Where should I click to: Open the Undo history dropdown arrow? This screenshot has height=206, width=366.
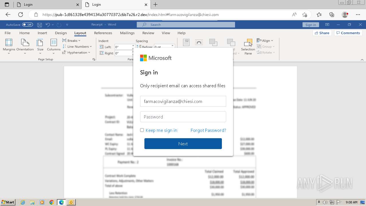53,25
